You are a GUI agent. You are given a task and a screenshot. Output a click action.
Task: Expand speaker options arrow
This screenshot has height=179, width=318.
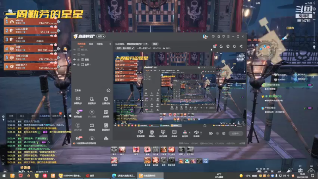pyautogui.click(x=201, y=133)
